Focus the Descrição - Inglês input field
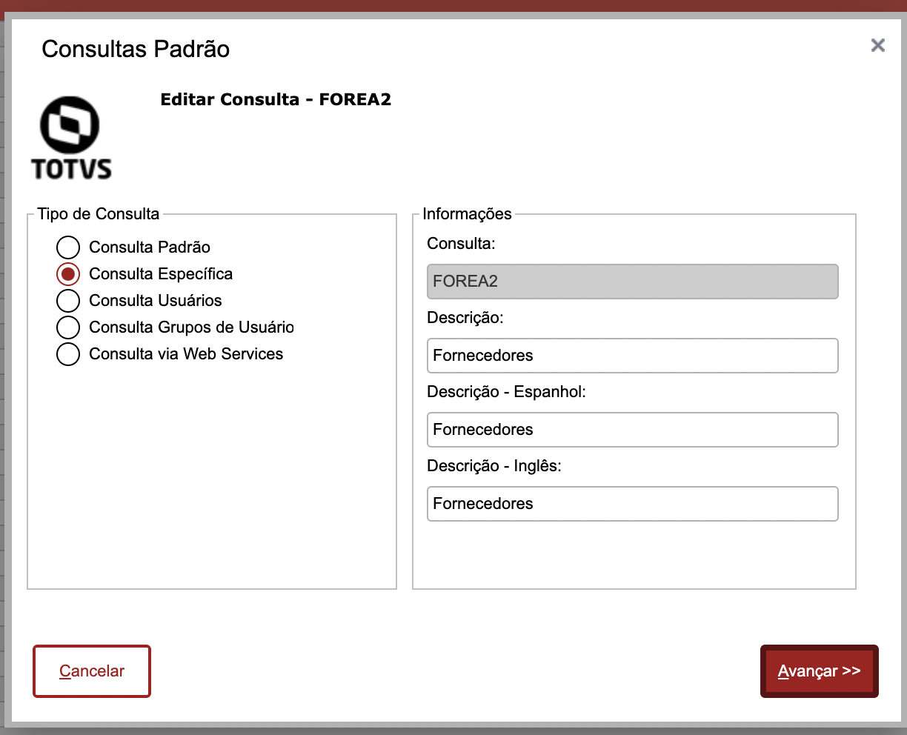907x735 pixels. tap(633, 504)
